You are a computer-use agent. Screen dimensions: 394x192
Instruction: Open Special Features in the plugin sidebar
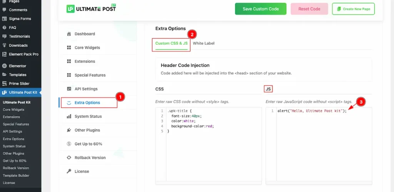coord(90,75)
